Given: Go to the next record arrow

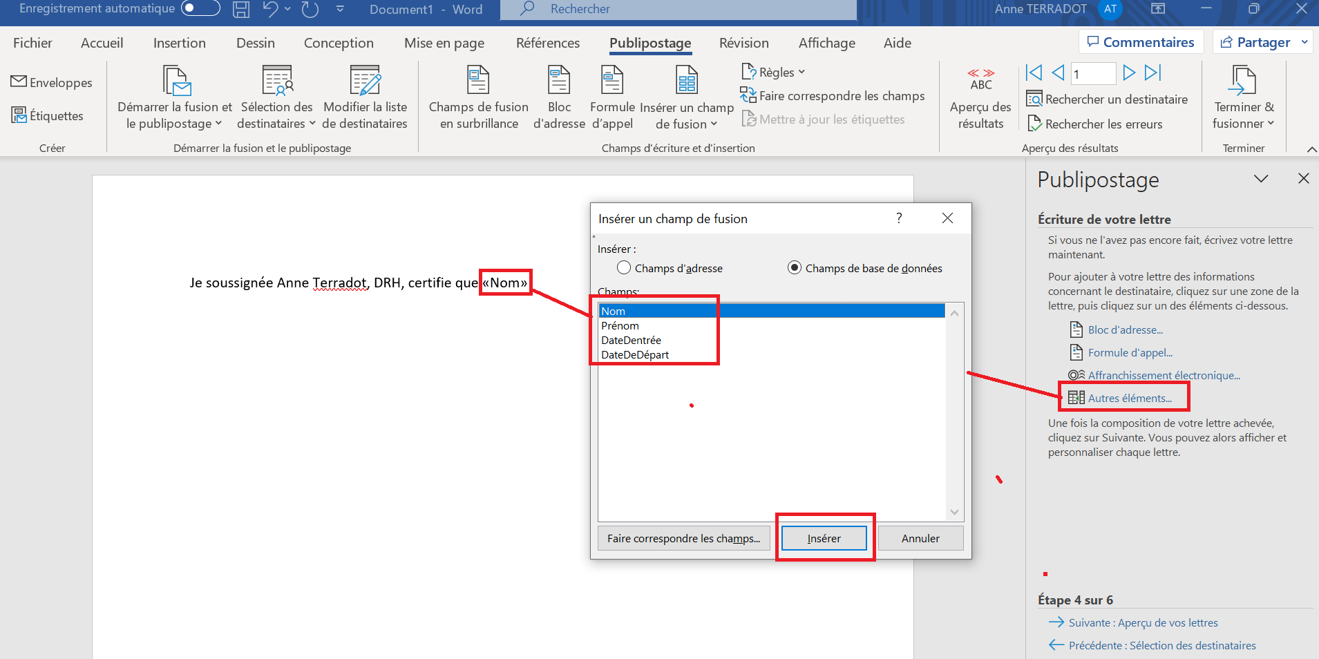Looking at the screenshot, I should [x=1129, y=73].
